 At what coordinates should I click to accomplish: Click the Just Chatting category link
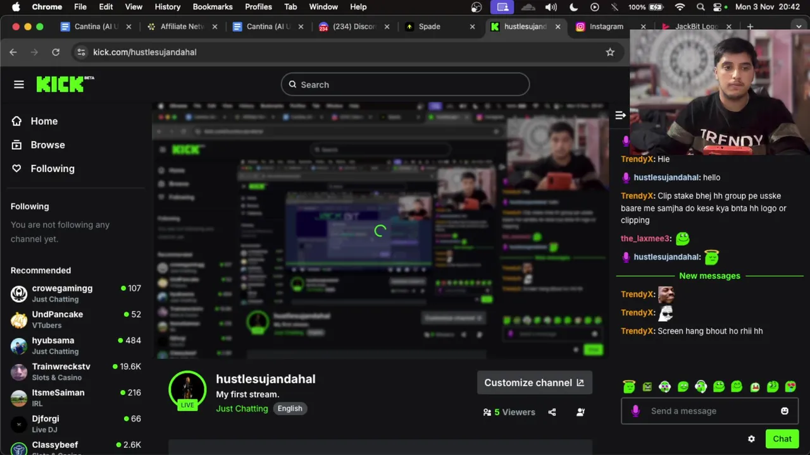(242, 409)
